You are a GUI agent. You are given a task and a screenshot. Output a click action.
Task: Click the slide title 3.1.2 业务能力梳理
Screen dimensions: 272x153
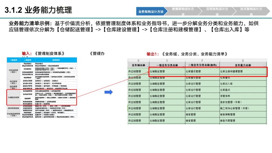pyautogui.click(x=38, y=10)
